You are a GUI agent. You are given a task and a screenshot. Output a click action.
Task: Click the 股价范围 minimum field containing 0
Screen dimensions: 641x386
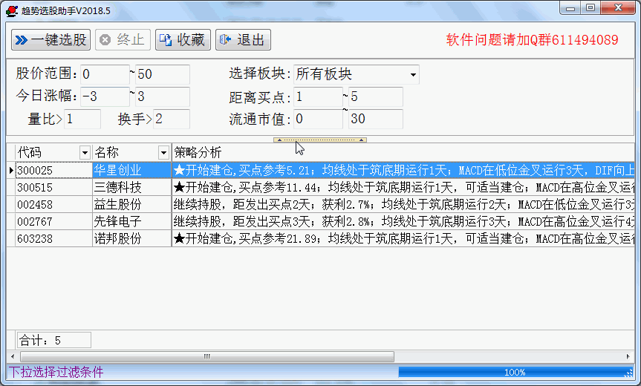(x=105, y=74)
